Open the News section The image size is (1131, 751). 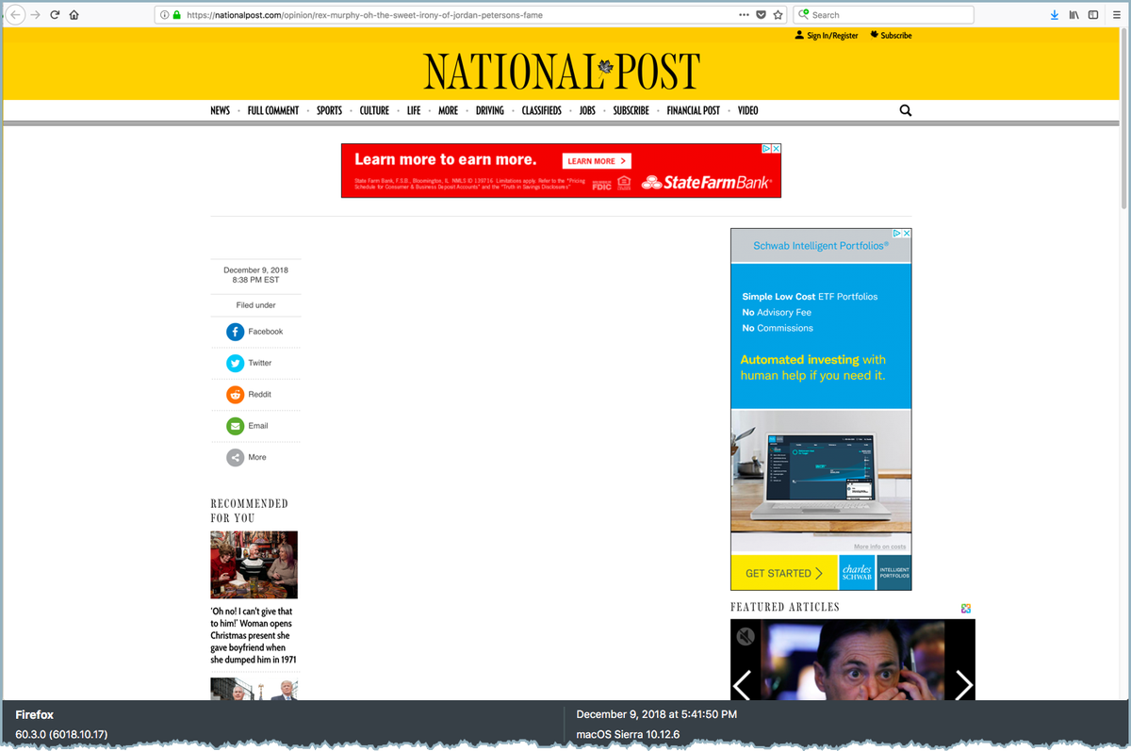(x=220, y=110)
